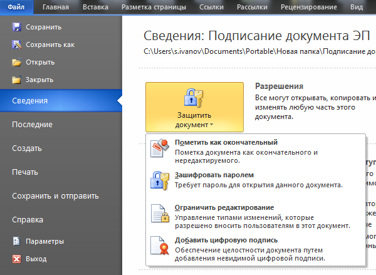Screen dimensions: 376x275
Task: Click the description "Пометка документа как окончательного"
Action: [x=246, y=157]
